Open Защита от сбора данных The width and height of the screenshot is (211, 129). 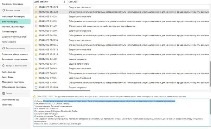click(15, 54)
